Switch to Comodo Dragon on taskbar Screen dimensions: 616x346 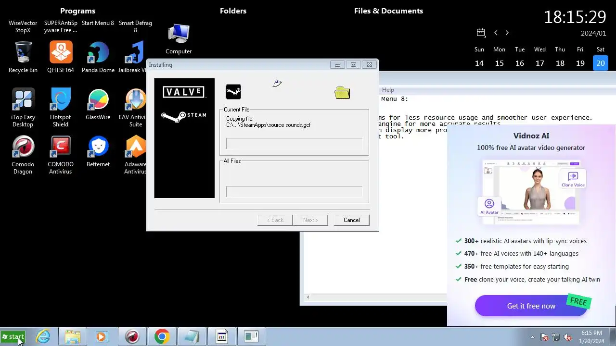pyautogui.click(x=132, y=337)
